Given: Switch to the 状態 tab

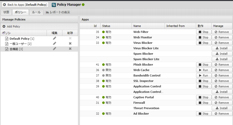Looking at the screenshot, I should pyautogui.click(x=7, y=12).
